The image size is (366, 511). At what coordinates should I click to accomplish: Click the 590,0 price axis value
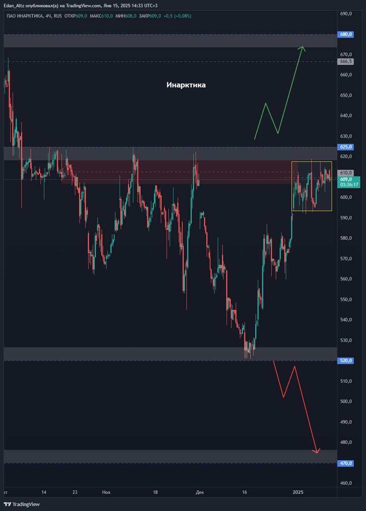tap(346, 218)
